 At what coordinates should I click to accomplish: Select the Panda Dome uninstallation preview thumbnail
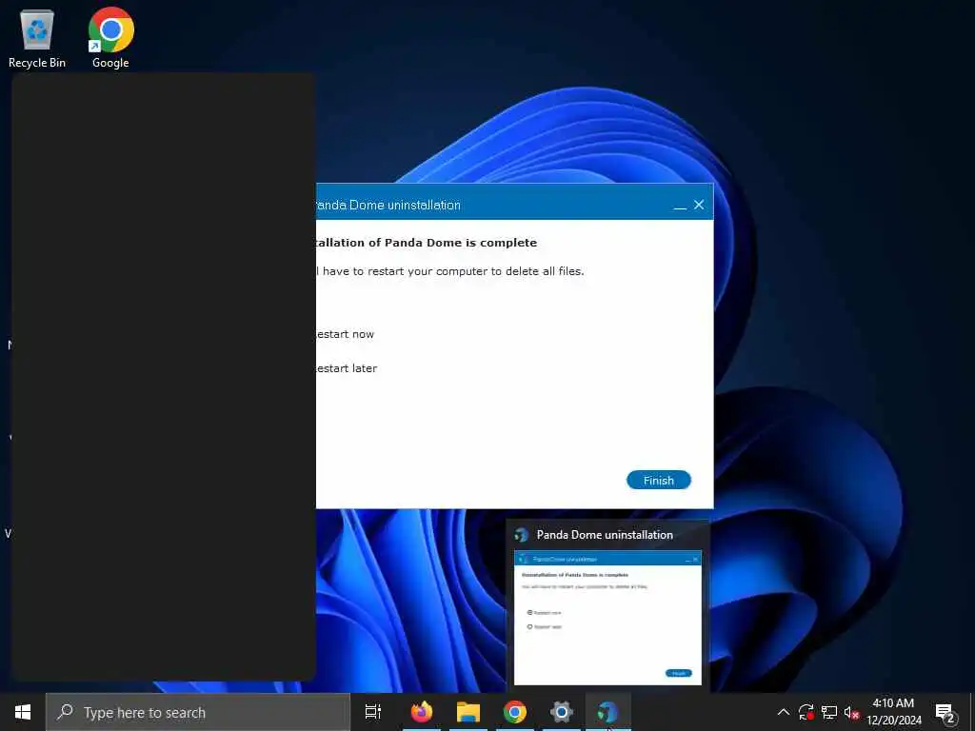coord(607,617)
